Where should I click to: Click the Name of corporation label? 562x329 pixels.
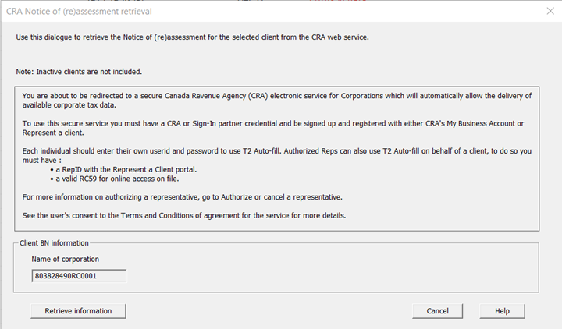[65, 259]
